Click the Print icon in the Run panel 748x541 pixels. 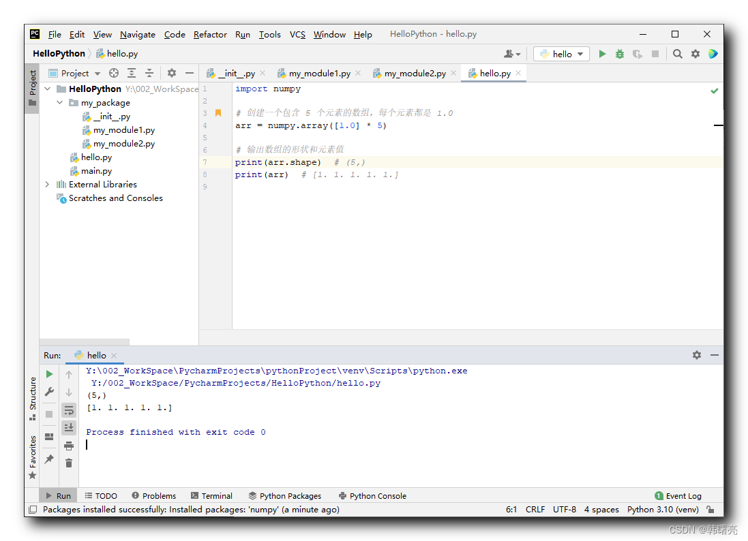[69, 446]
